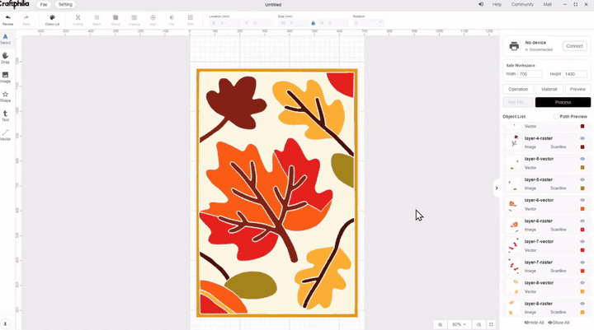Click the Redo arrow icon

26,18
